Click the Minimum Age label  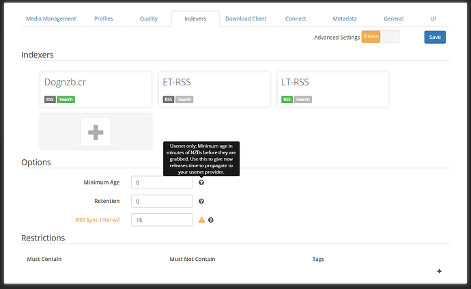click(102, 182)
